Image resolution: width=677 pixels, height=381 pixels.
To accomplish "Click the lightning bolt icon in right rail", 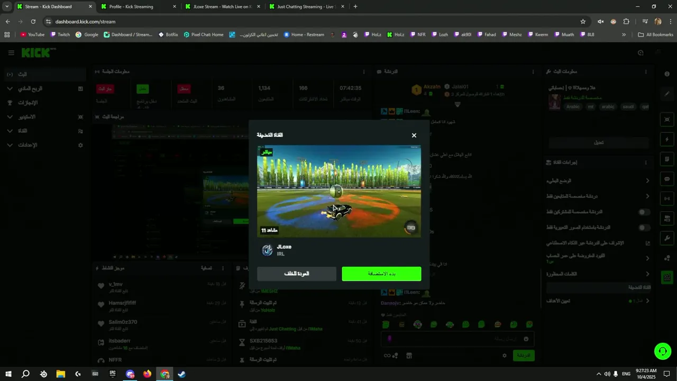I will coord(667,140).
